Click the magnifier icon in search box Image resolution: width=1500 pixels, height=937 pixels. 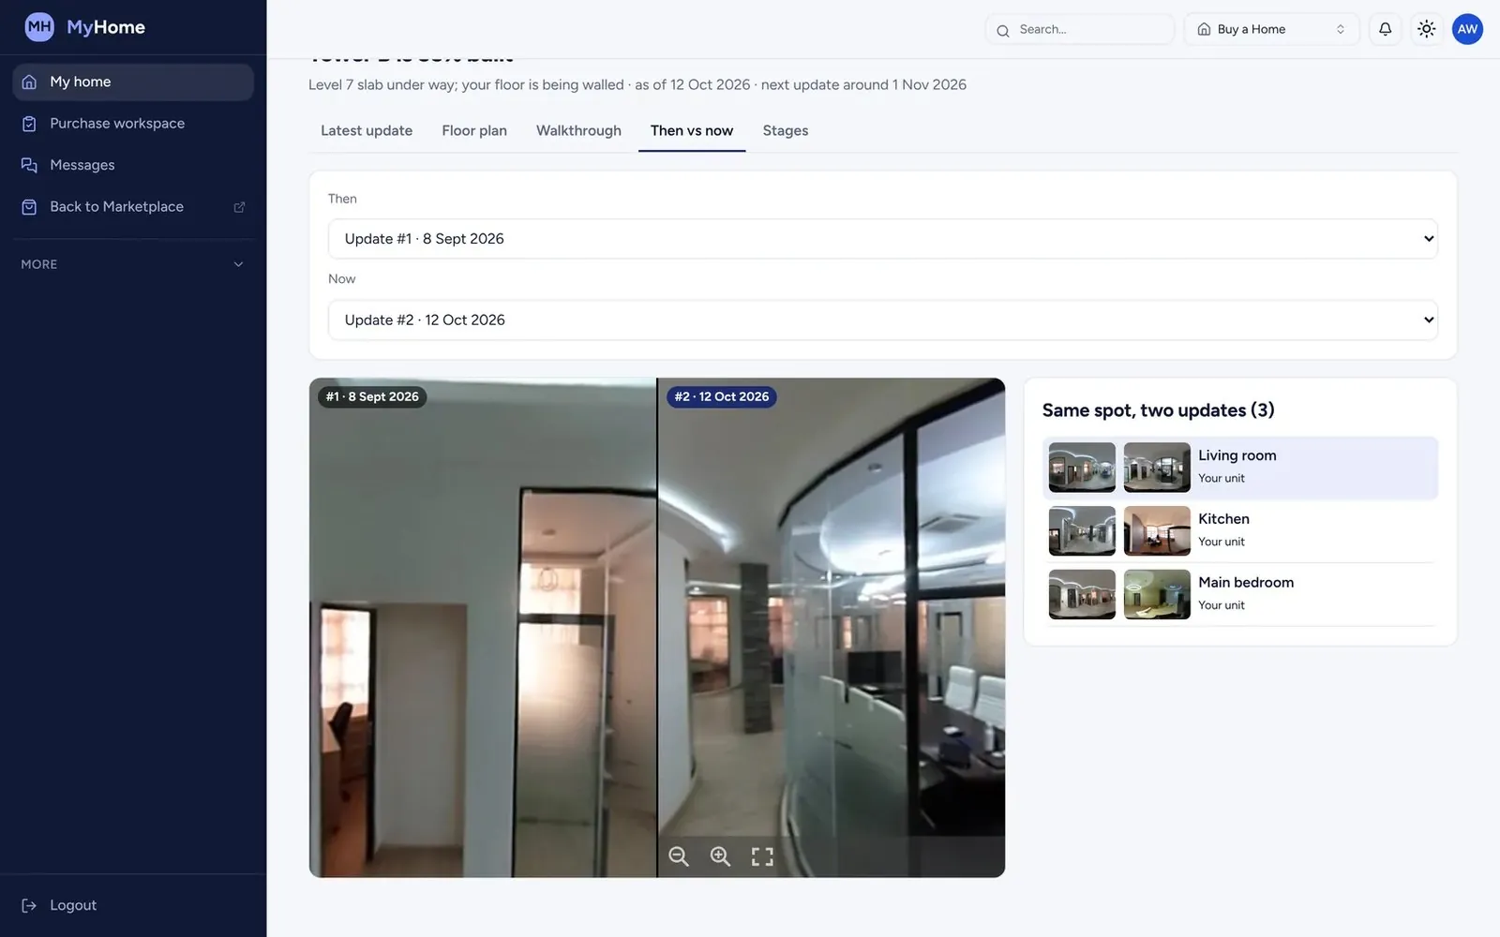pos(1003,30)
